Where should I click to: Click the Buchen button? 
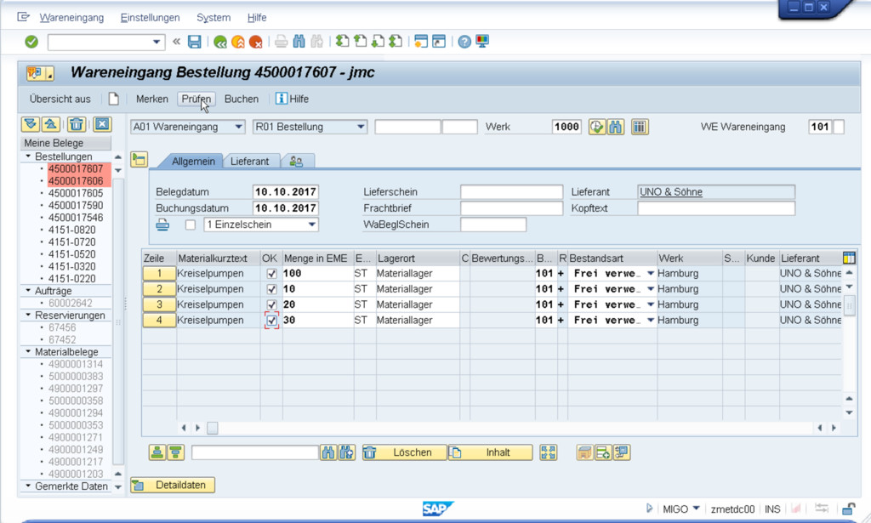click(x=241, y=99)
